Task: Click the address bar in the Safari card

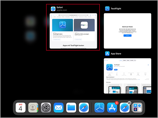Action: click(x=73, y=15)
